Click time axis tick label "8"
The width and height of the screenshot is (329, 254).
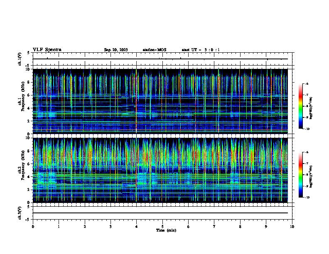240,227
